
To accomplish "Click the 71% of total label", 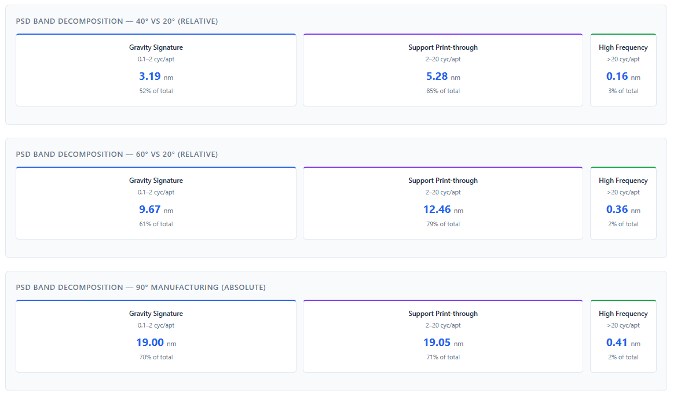I will (442, 357).
